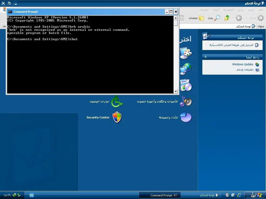
Task: Click the Folders مجلدات toolbar button
Action: tap(196, 18)
